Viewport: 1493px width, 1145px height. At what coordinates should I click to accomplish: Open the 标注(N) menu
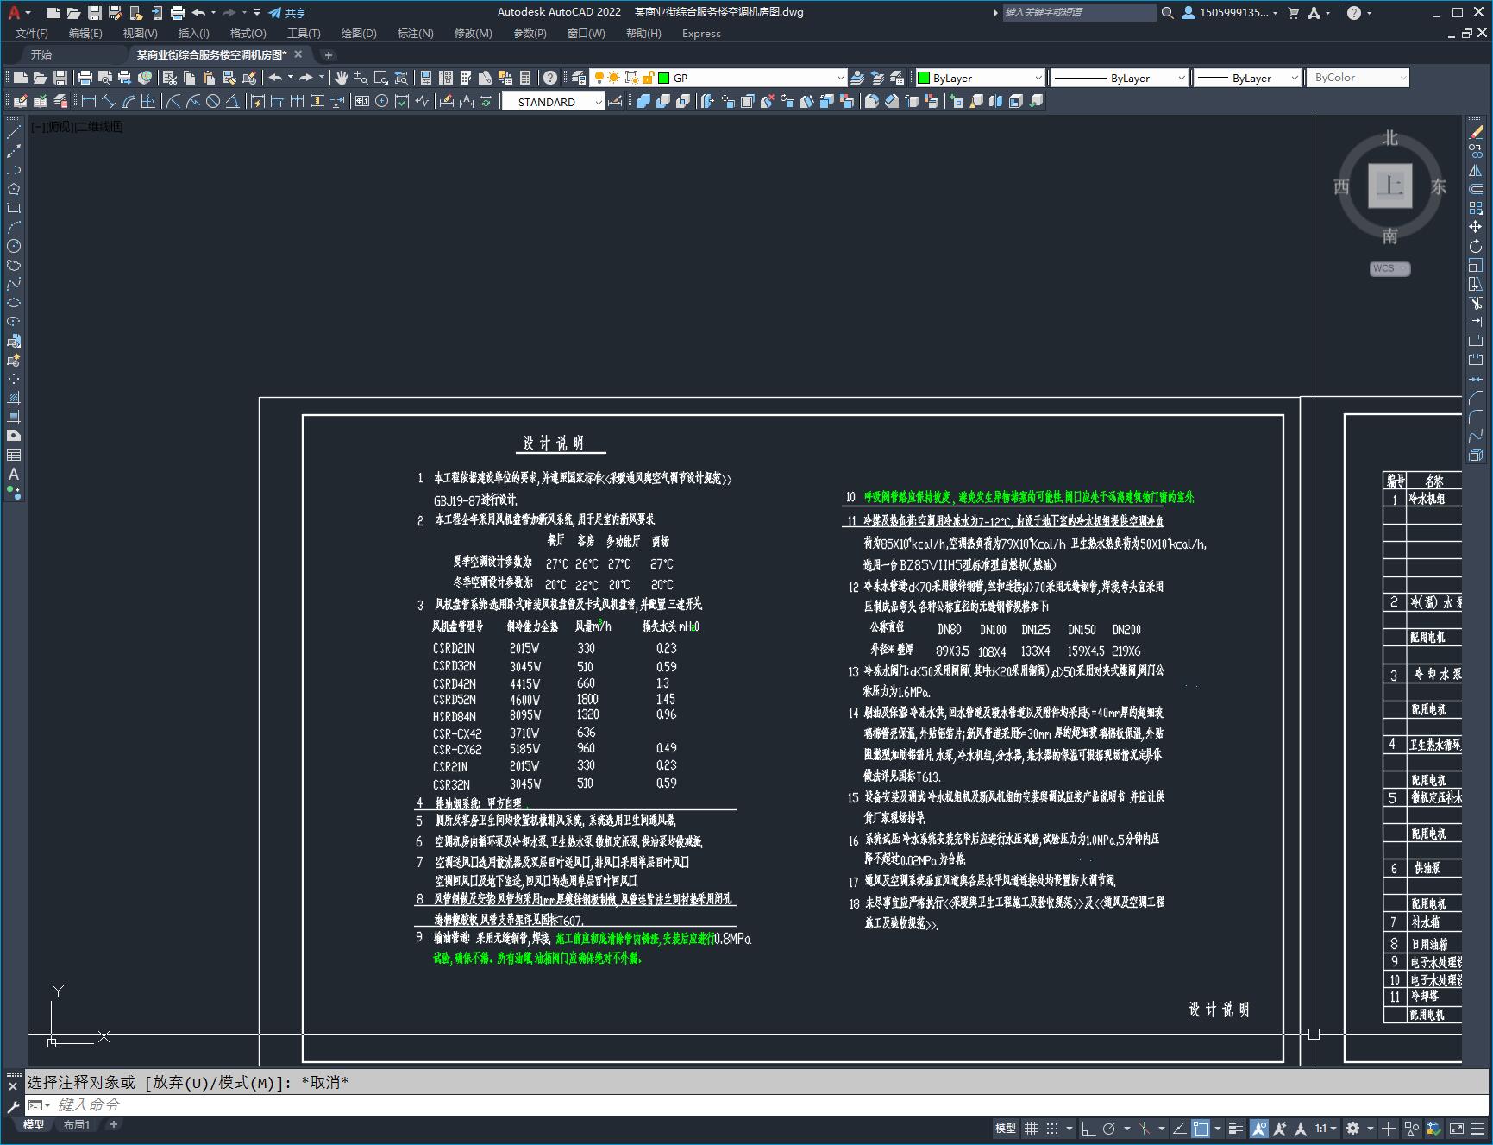(415, 33)
